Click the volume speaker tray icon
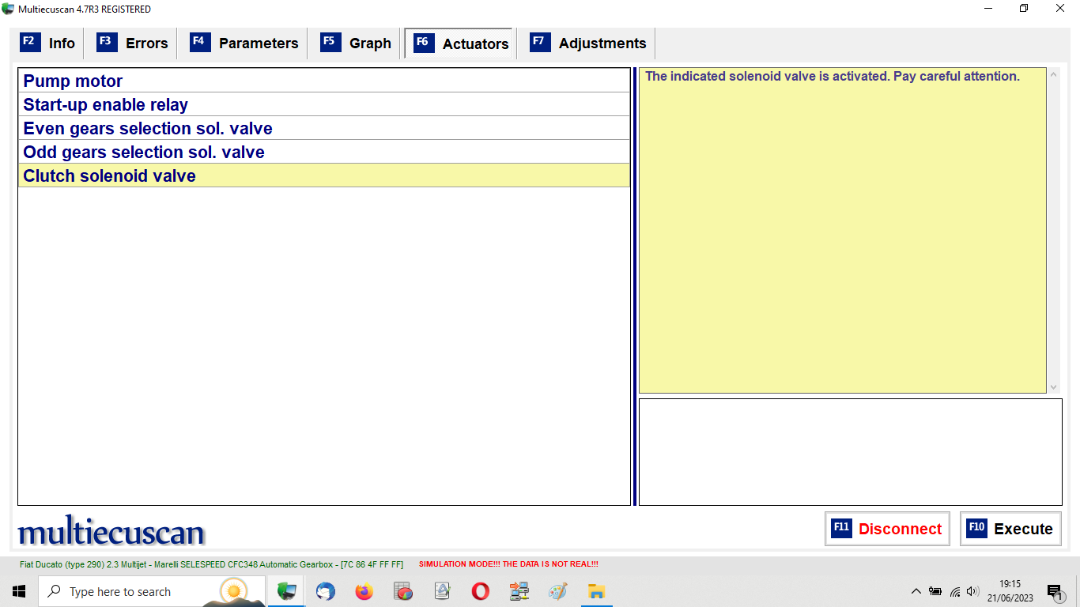 tap(972, 591)
